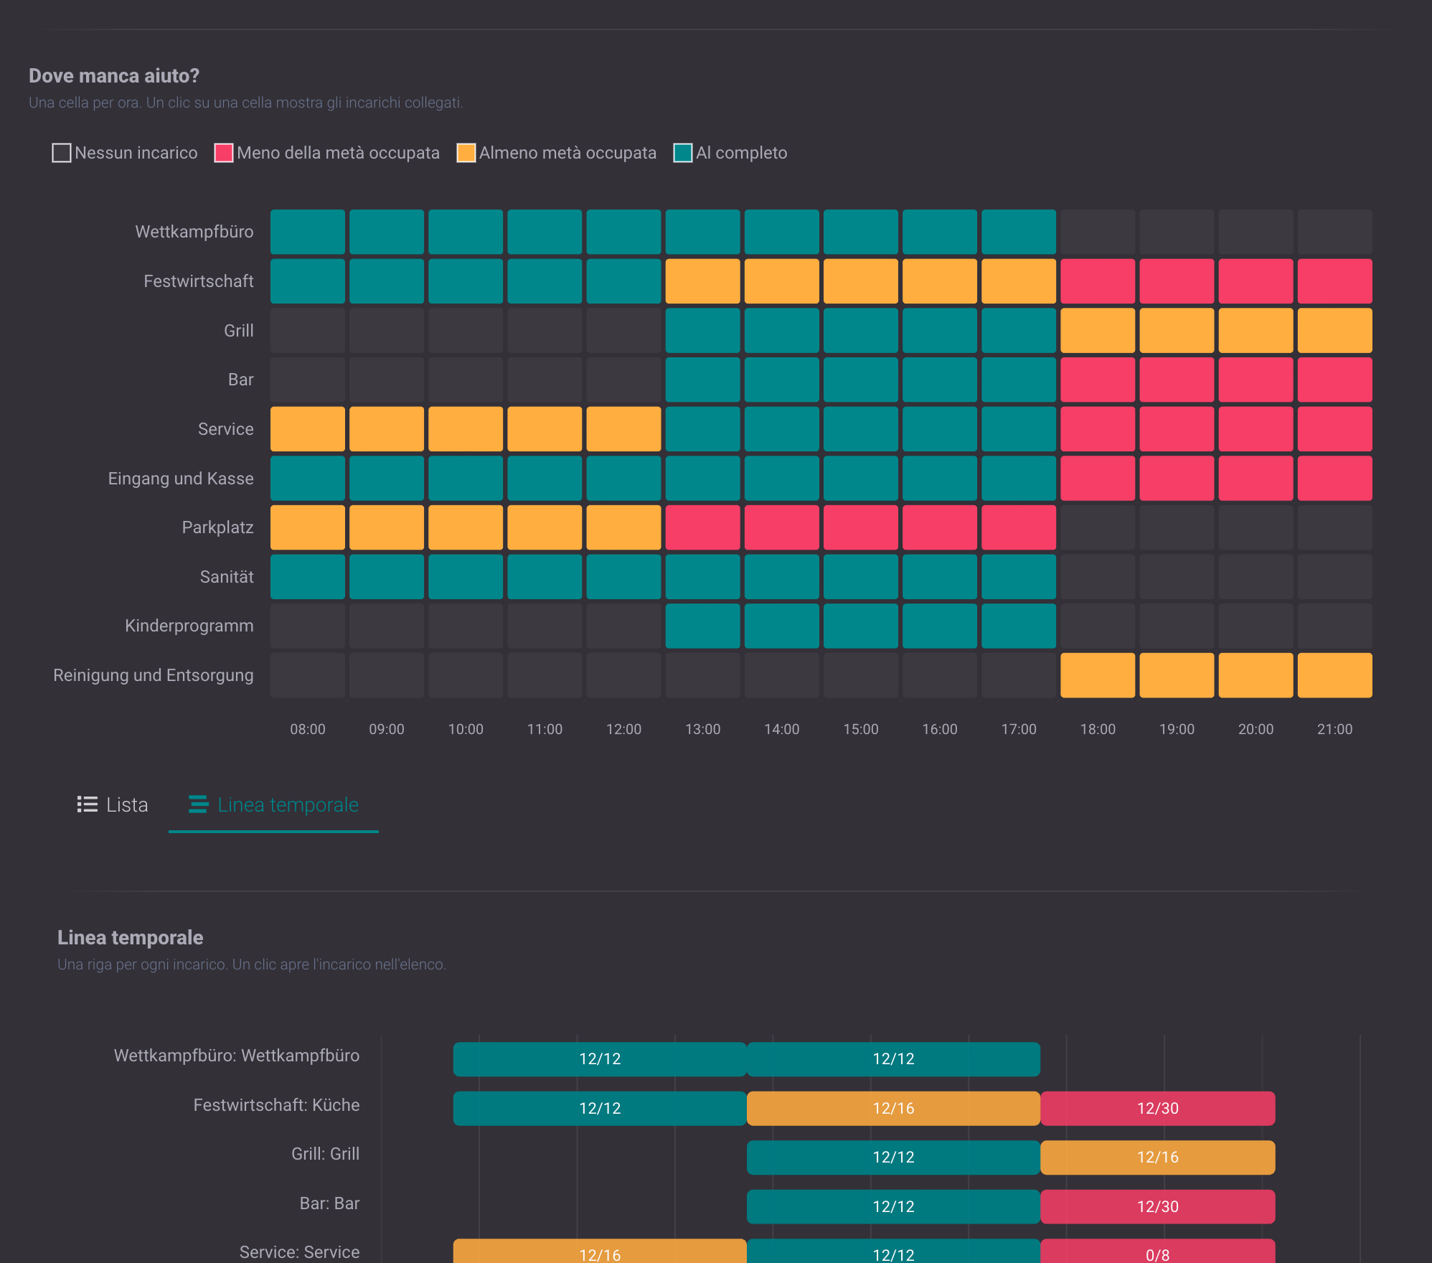The width and height of the screenshot is (1432, 1263).
Task: Open Sanität cell at 12:00
Action: click(x=623, y=576)
